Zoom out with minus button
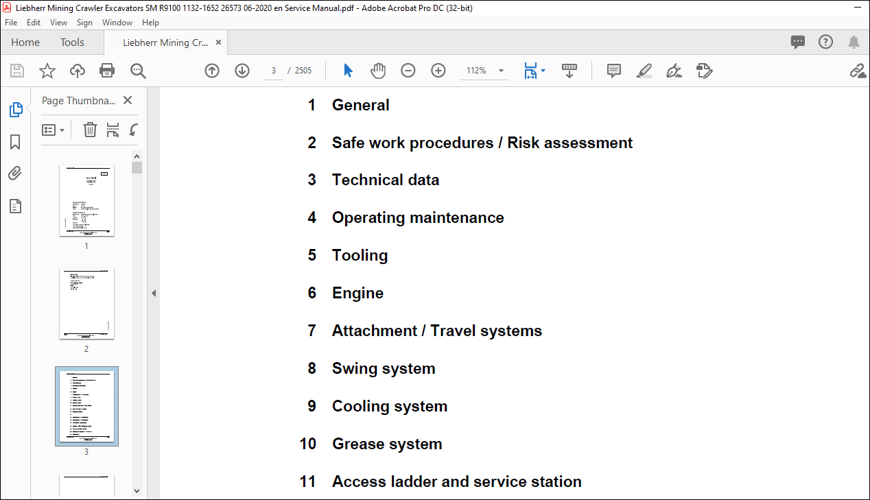This screenshot has width=870, height=500. [x=408, y=71]
